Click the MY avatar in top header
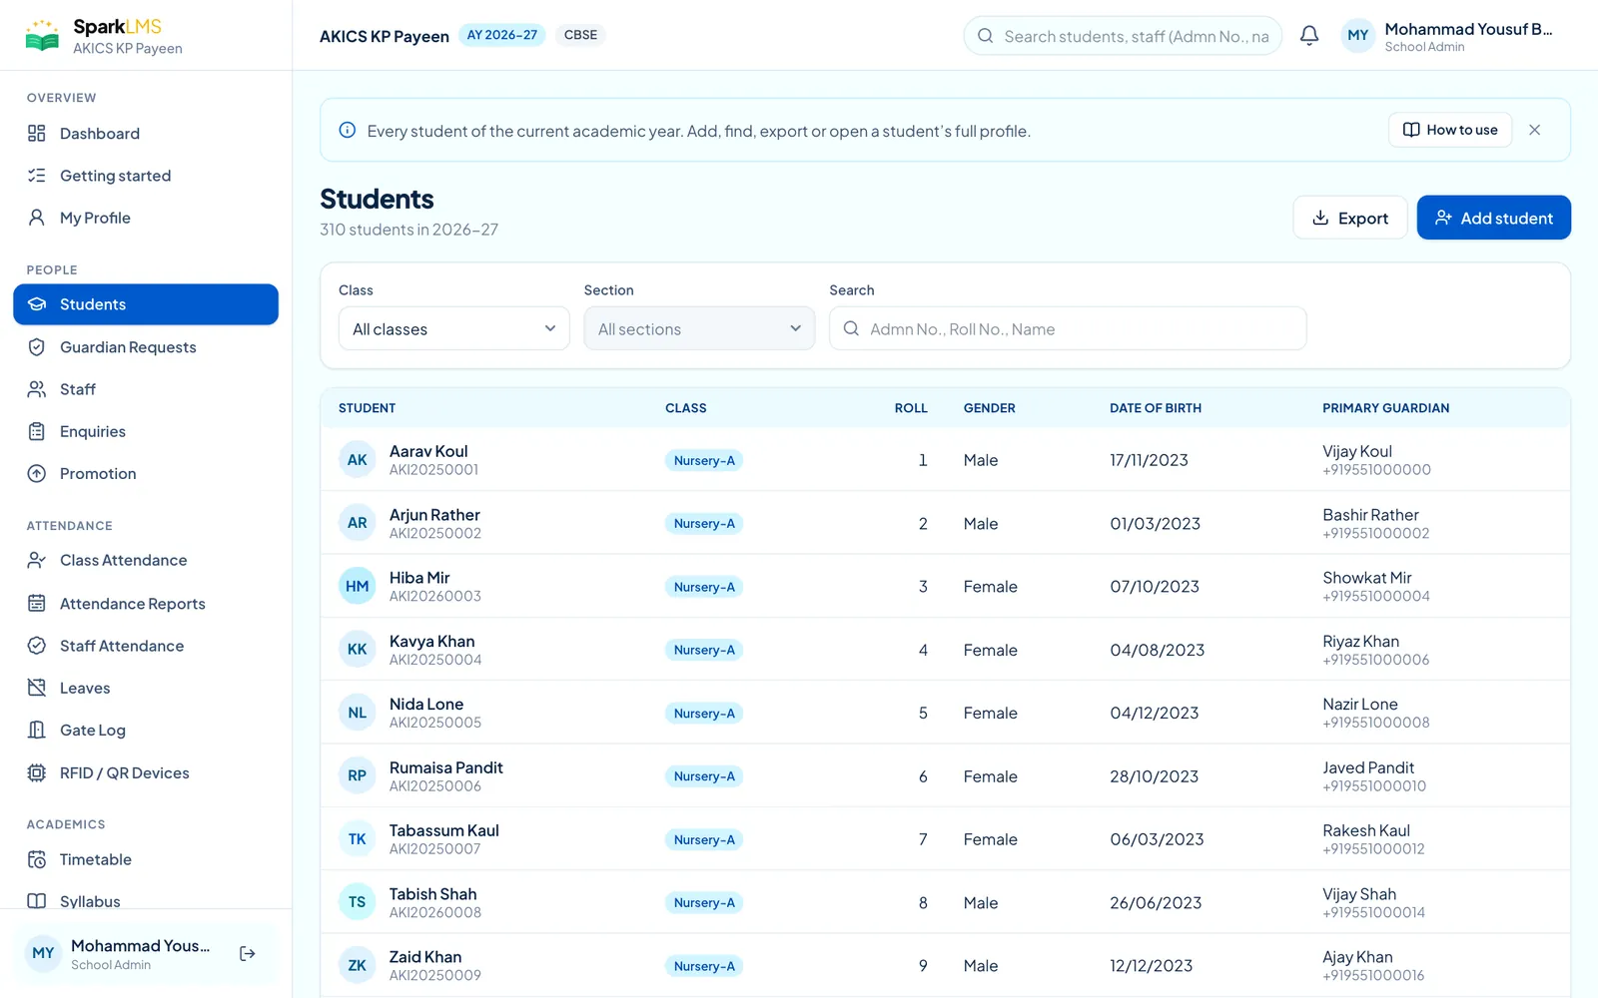Screen dimensions: 1598x998 point(1358,36)
